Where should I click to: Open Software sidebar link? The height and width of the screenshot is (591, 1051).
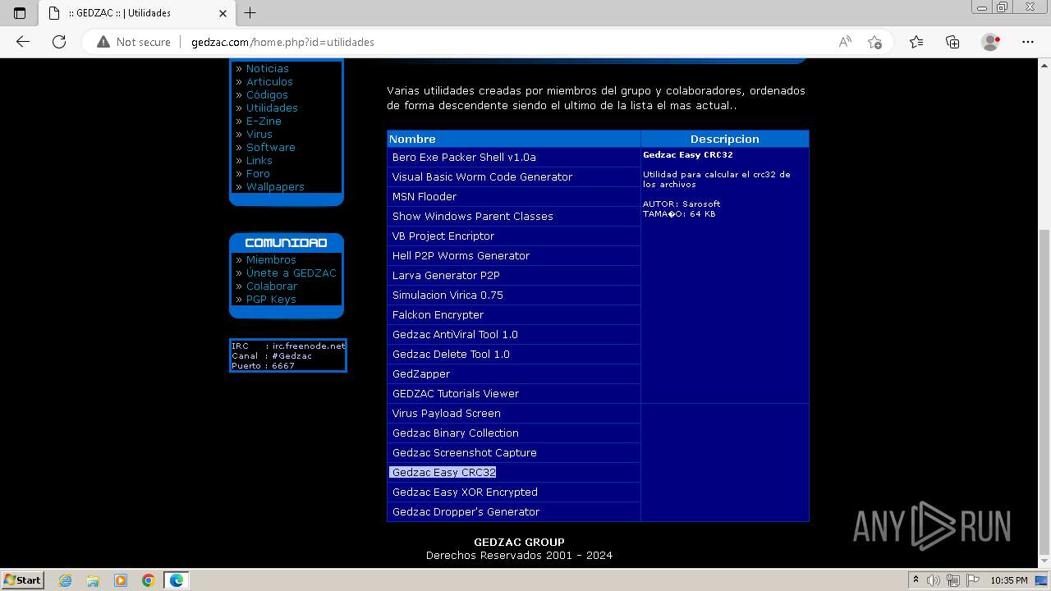point(270,147)
